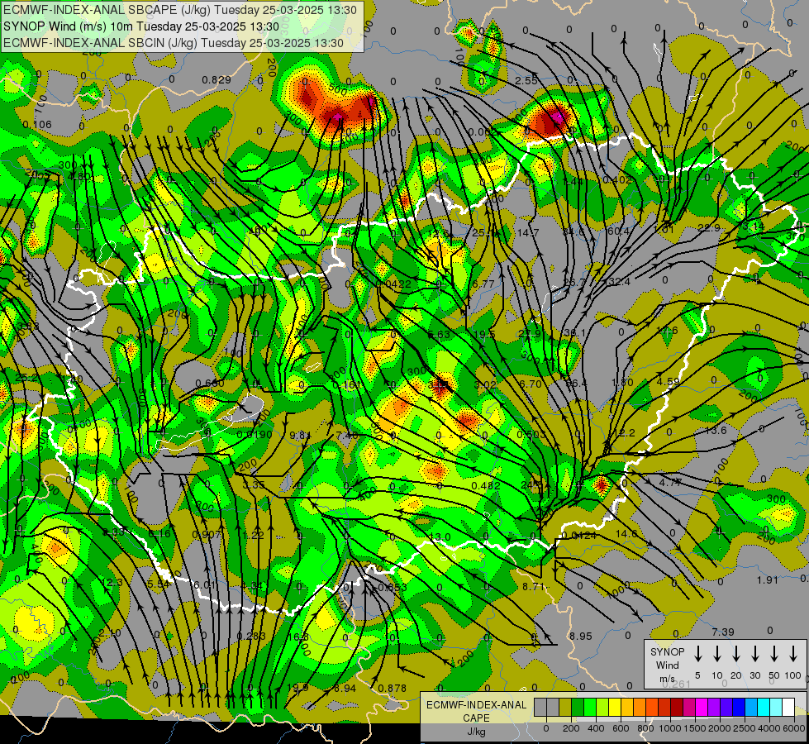Click the map value 3.02
Image resolution: width=809 pixels, height=744 pixels.
click(485, 384)
